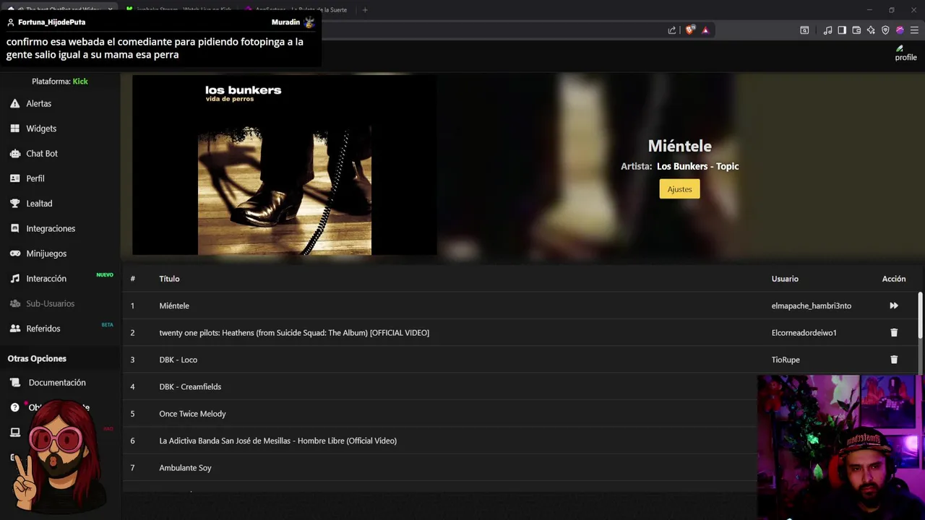This screenshot has height=520, width=925.
Task: Open Sub-Usuarios in the sidebar
Action: click(50, 303)
